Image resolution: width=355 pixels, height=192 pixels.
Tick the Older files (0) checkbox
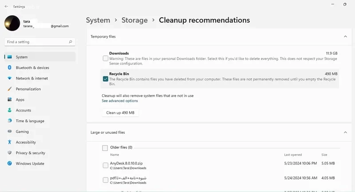coord(105,148)
